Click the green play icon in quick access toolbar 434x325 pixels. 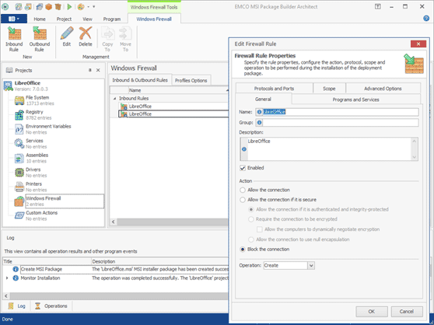point(69,7)
